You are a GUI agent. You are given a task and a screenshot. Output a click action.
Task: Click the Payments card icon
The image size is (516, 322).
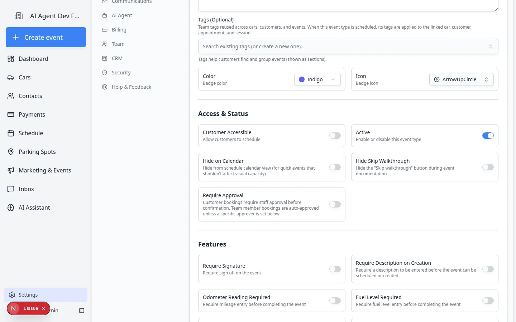pos(11,114)
